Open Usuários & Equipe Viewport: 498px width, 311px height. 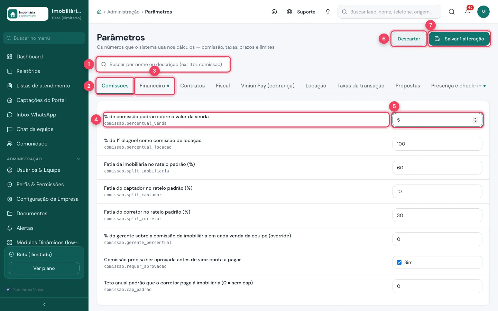[x=44, y=170]
